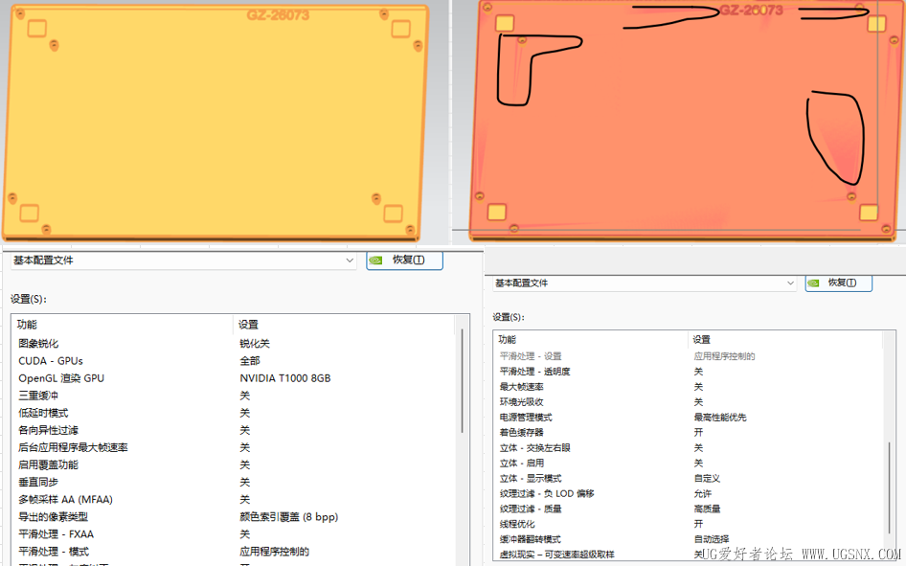Click the 设置 column header above 锐化关
This screenshot has width=906, height=566.
[x=345, y=325]
